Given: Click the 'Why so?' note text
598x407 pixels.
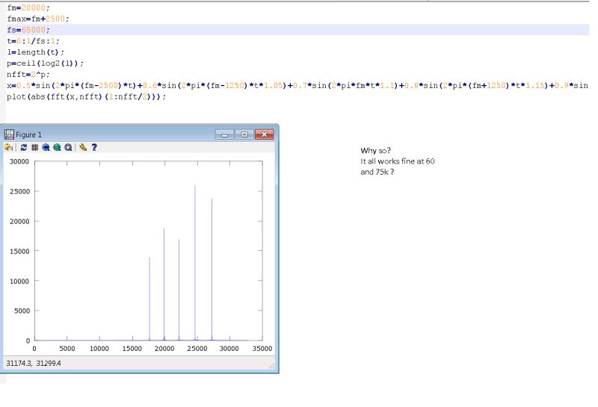Looking at the screenshot, I should click(x=376, y=151).
